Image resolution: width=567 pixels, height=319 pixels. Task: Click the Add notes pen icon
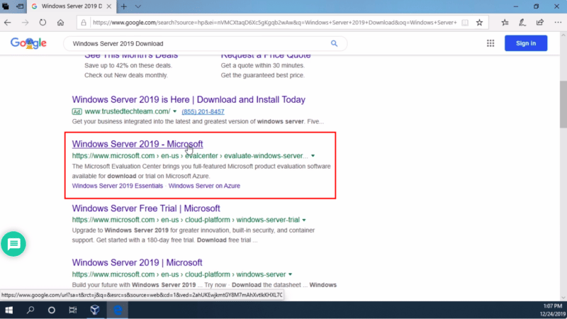(x=521, y=22)
